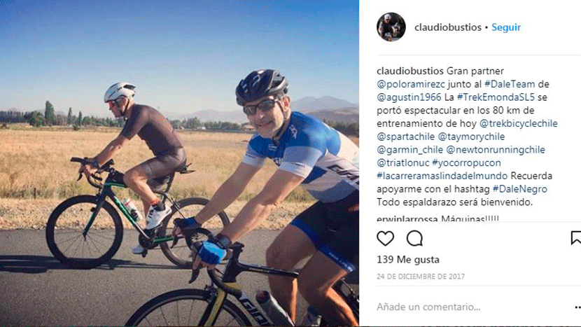Open the @newtonrunningchile mention
This screenshot has width=581, height=327.
click(x=496, y=150)
